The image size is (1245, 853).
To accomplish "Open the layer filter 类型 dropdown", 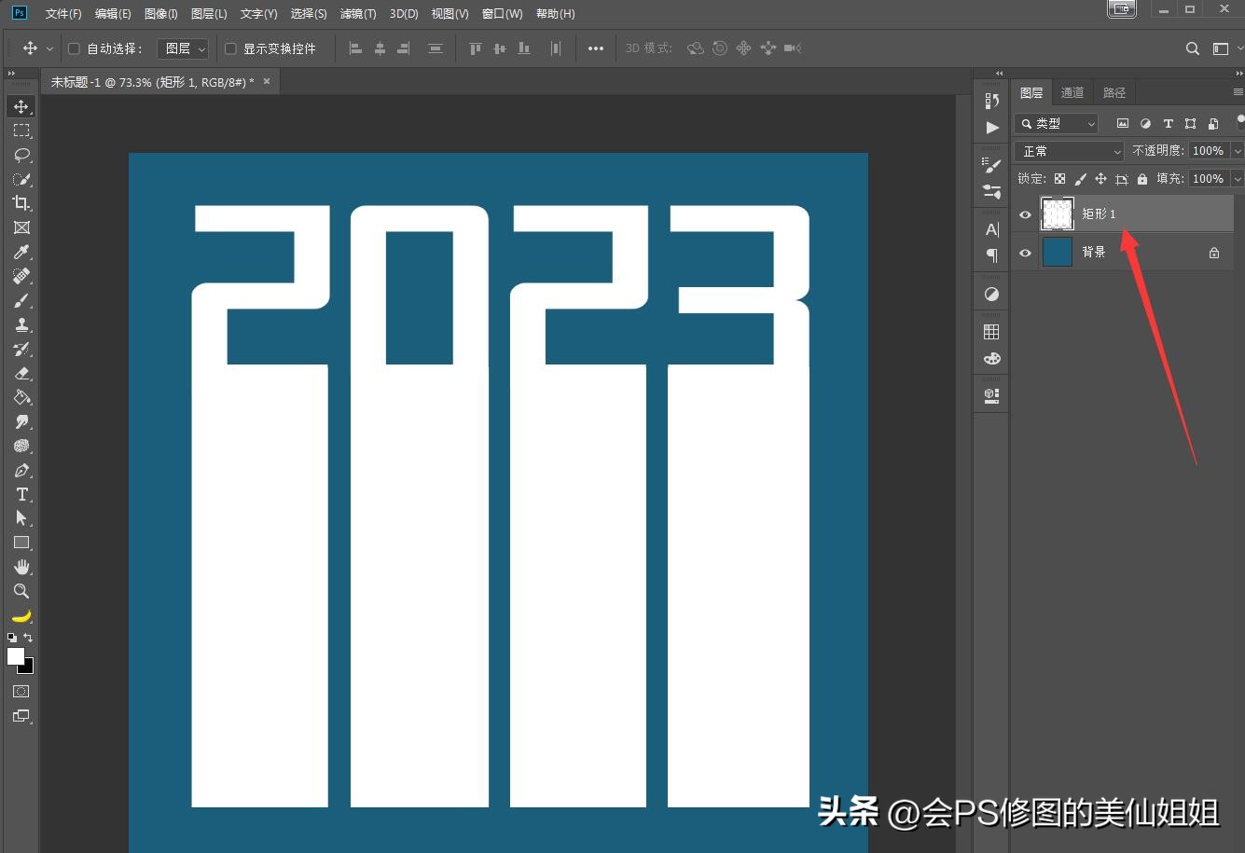I will click(x=1057, y=123).
